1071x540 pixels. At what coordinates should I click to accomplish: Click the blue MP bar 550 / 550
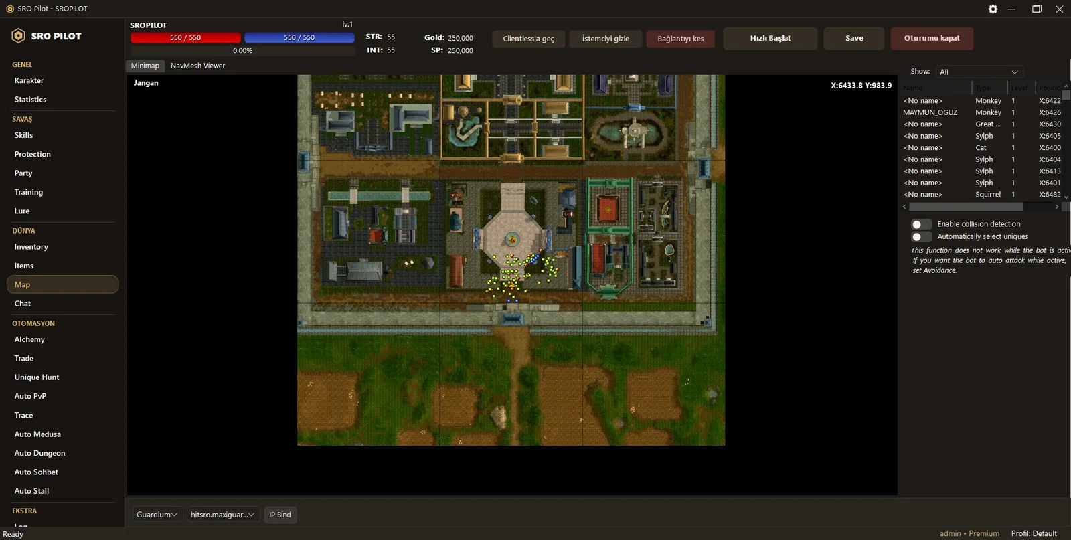click(x=299, y=38)
